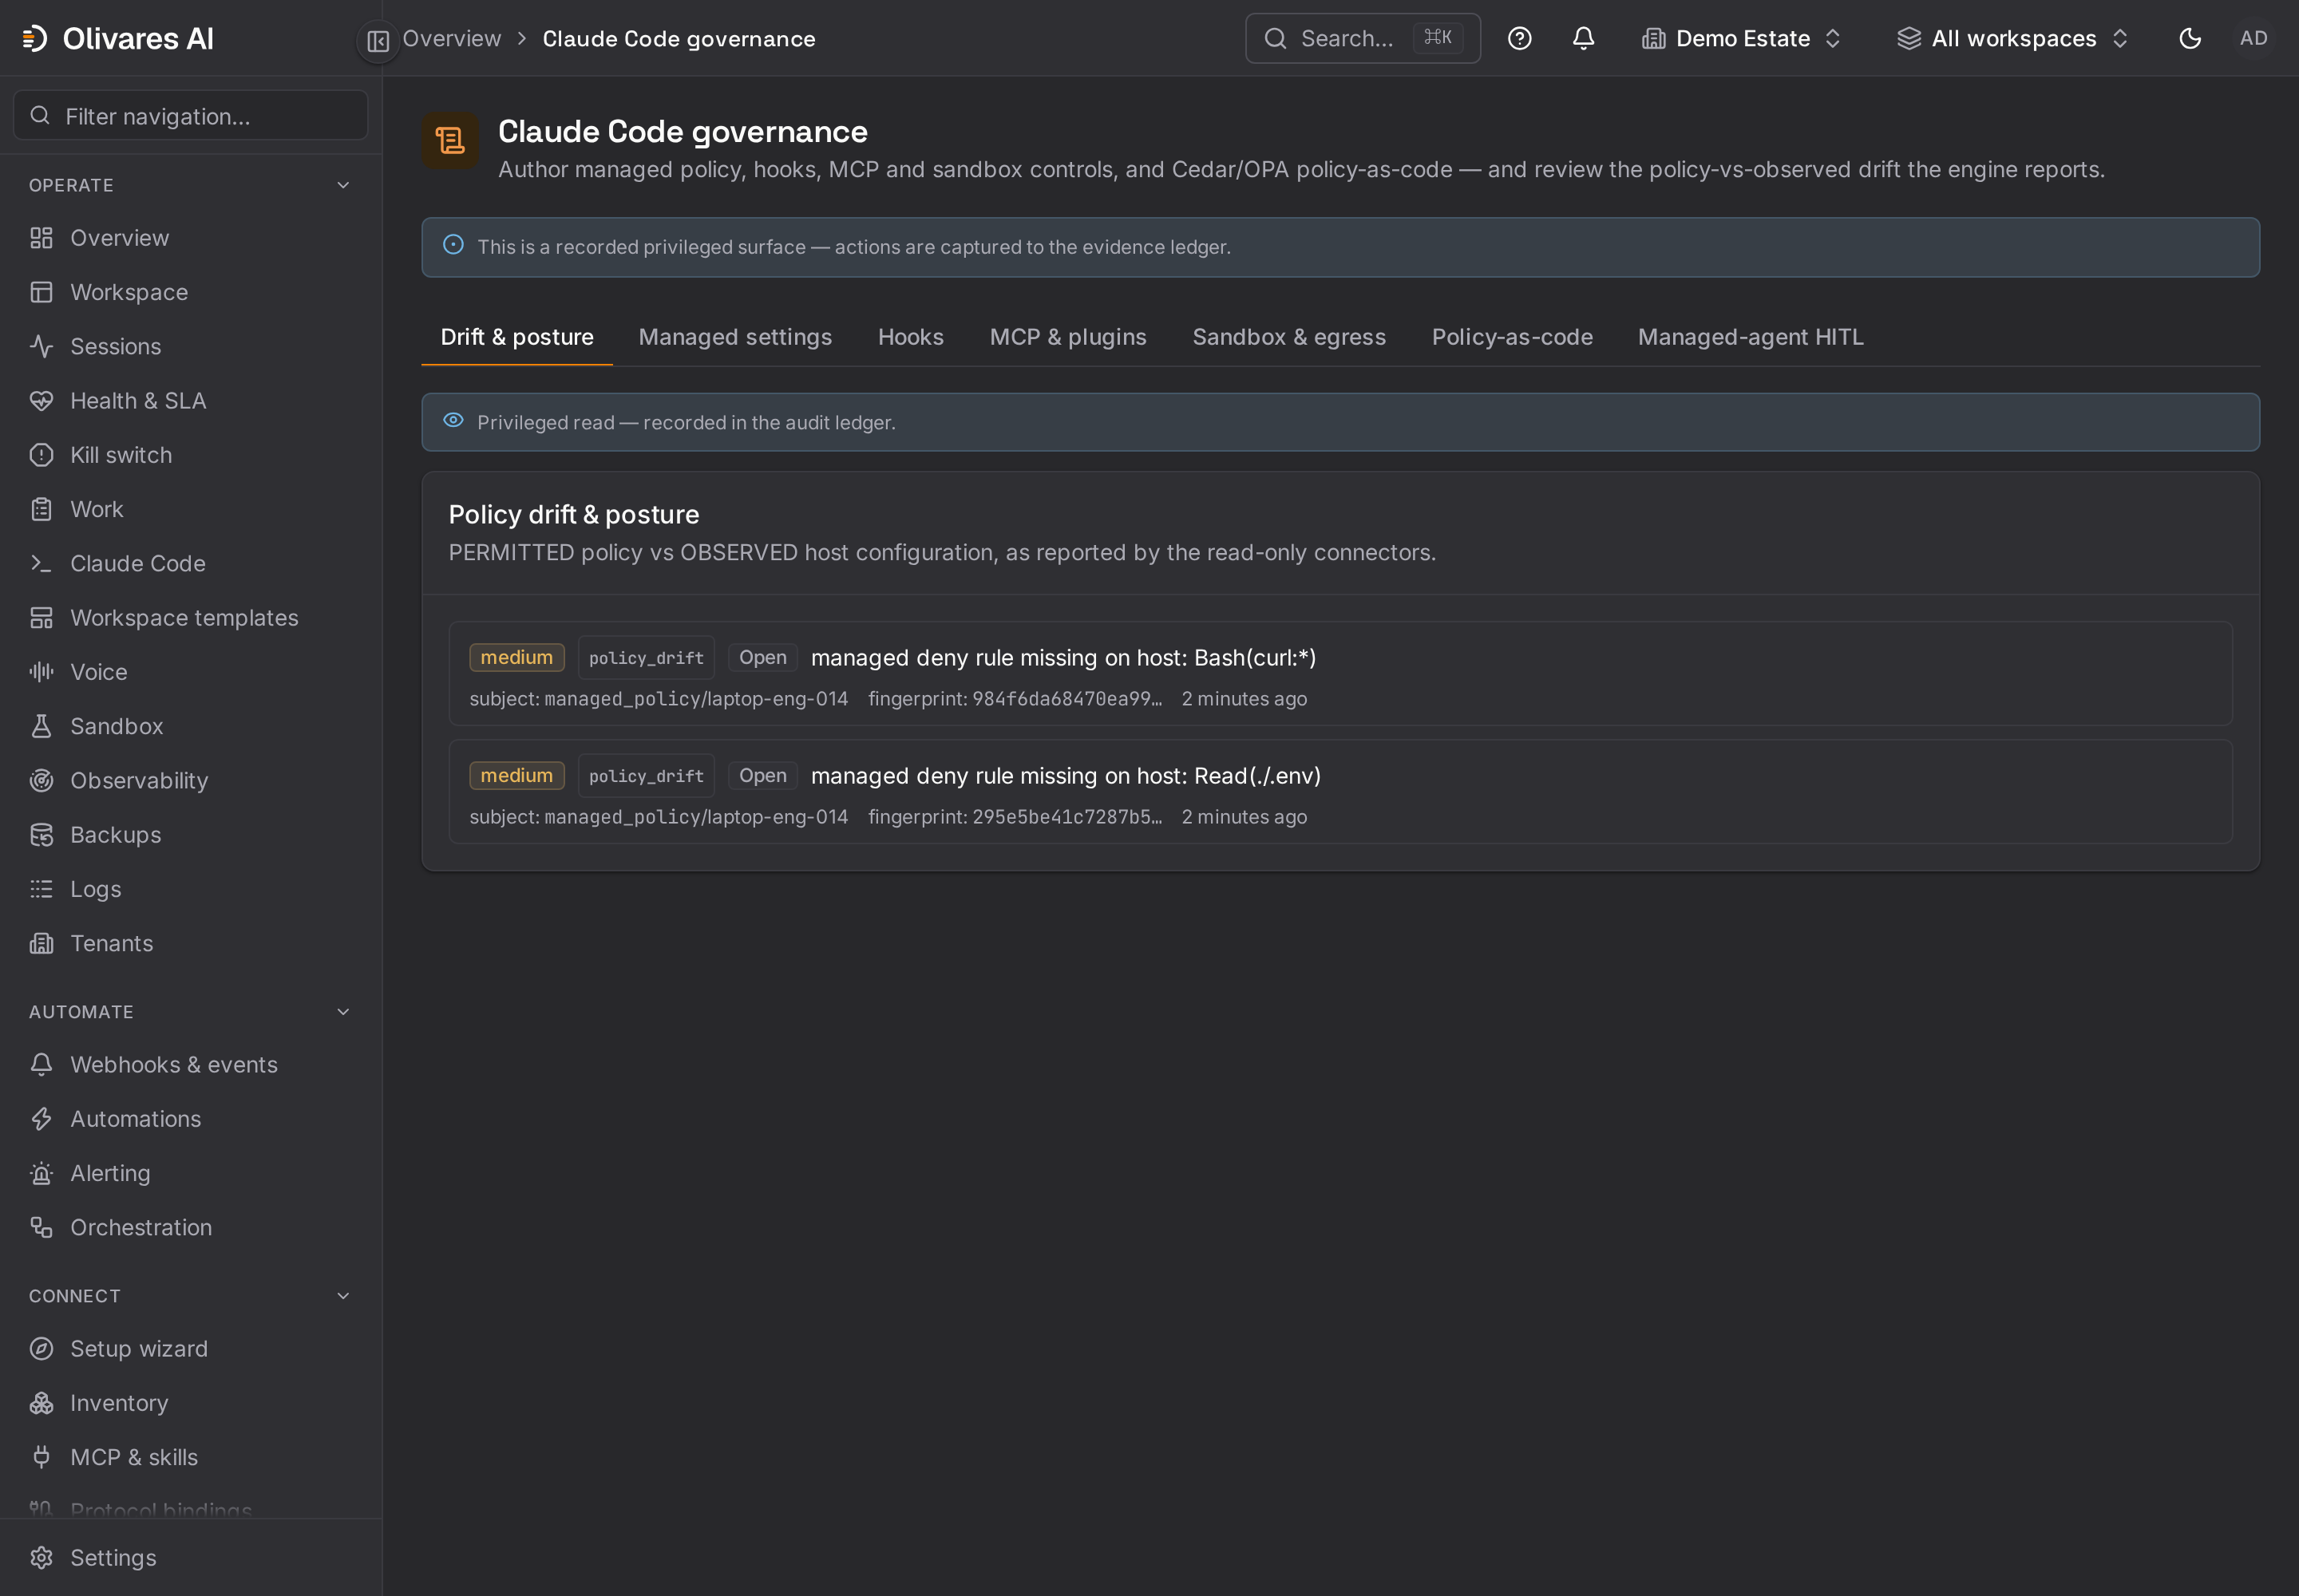Open the AD user avatar
The width and height of the screenshot is (2299, 1596).
point(2253,38)
